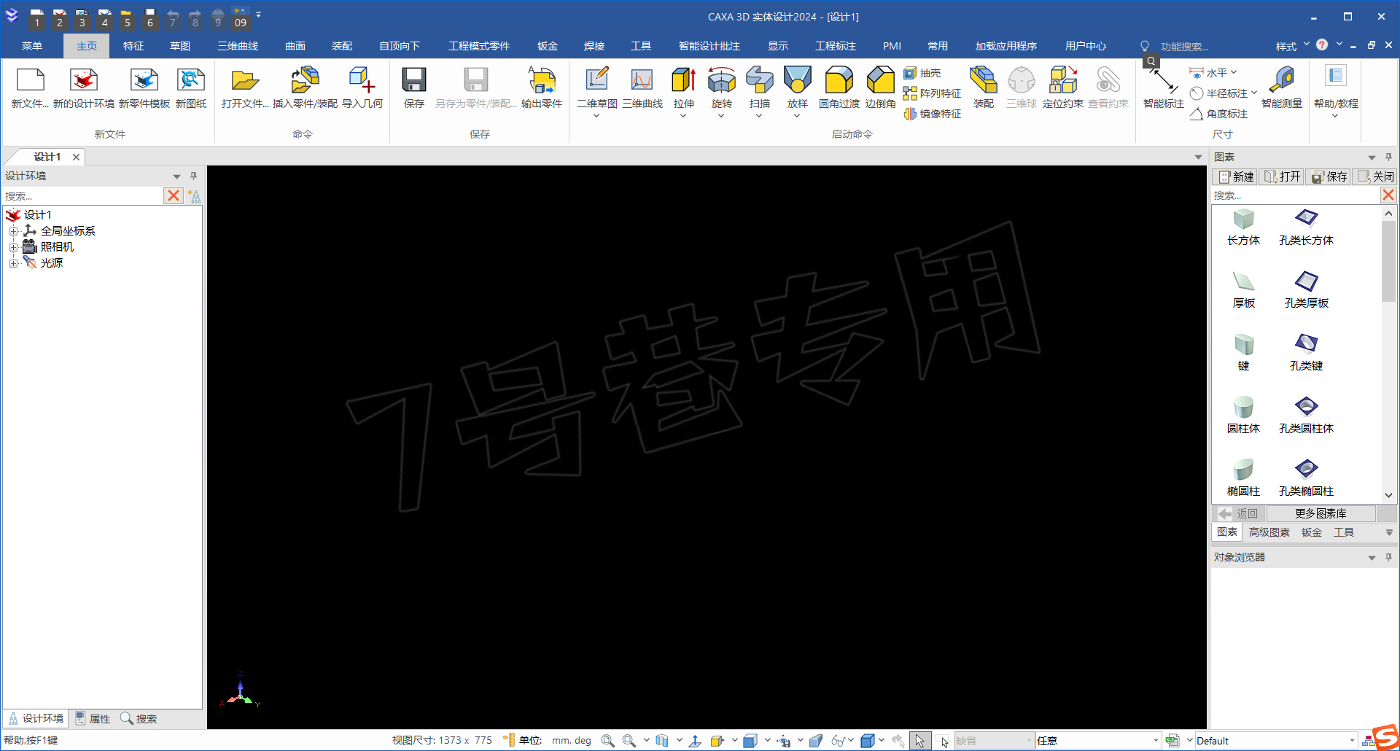Open 水平 dimension dropdown arrow
Screen dimensions: 1400x751
pyautogui.click(x=1234, y=72)
